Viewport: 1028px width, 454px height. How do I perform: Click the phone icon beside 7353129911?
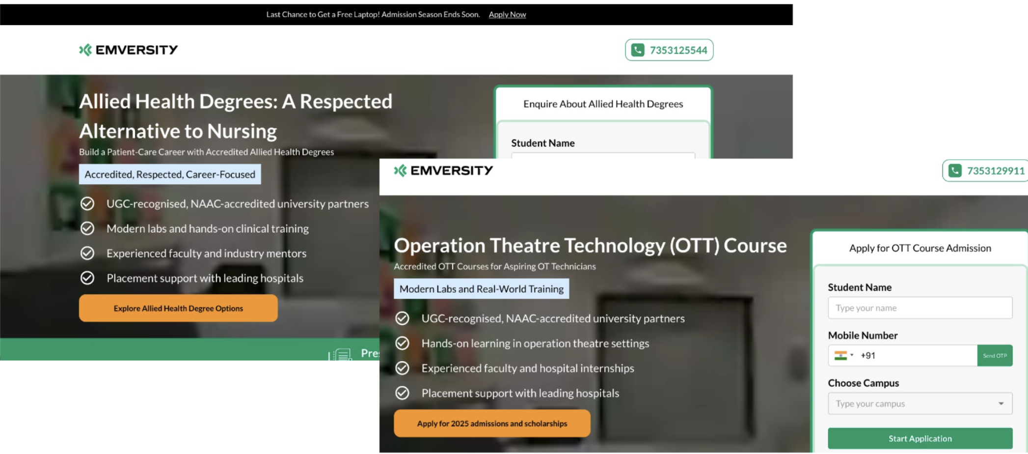click(954, 170)
